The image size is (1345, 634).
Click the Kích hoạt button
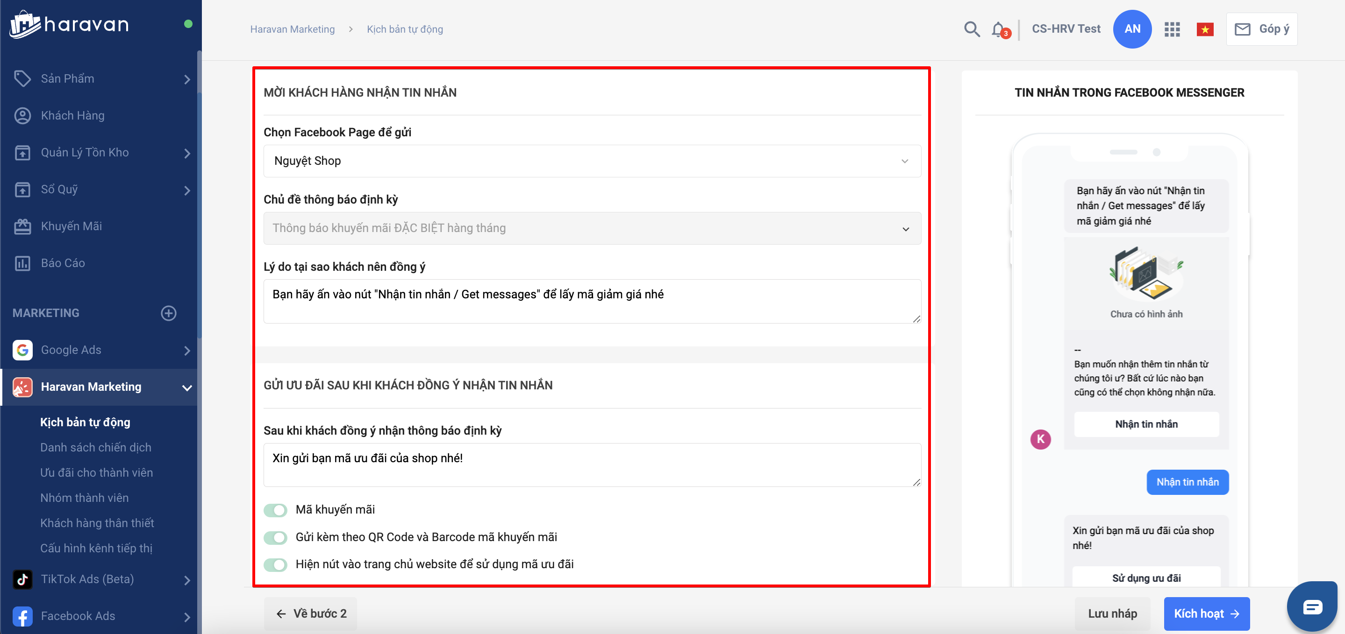point(1207,613)
